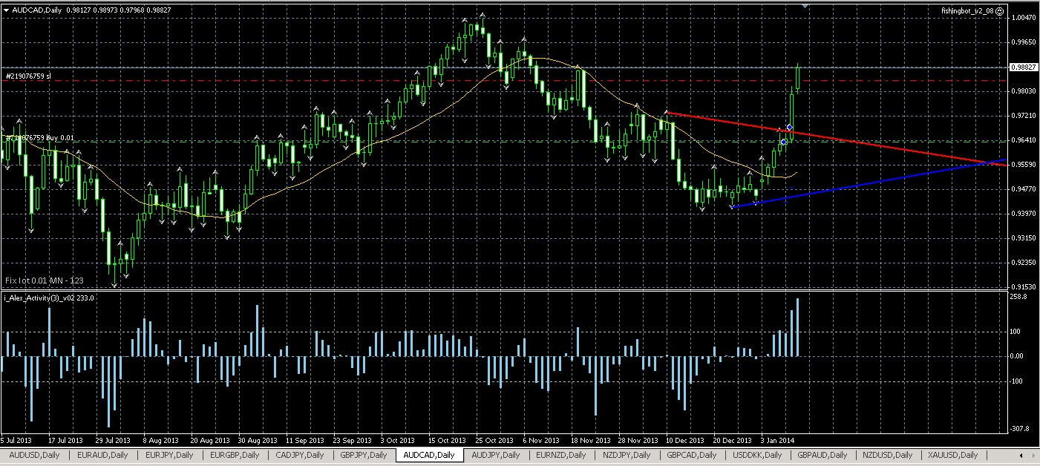Click price scale value 0.91530

tap(1024, 286)
